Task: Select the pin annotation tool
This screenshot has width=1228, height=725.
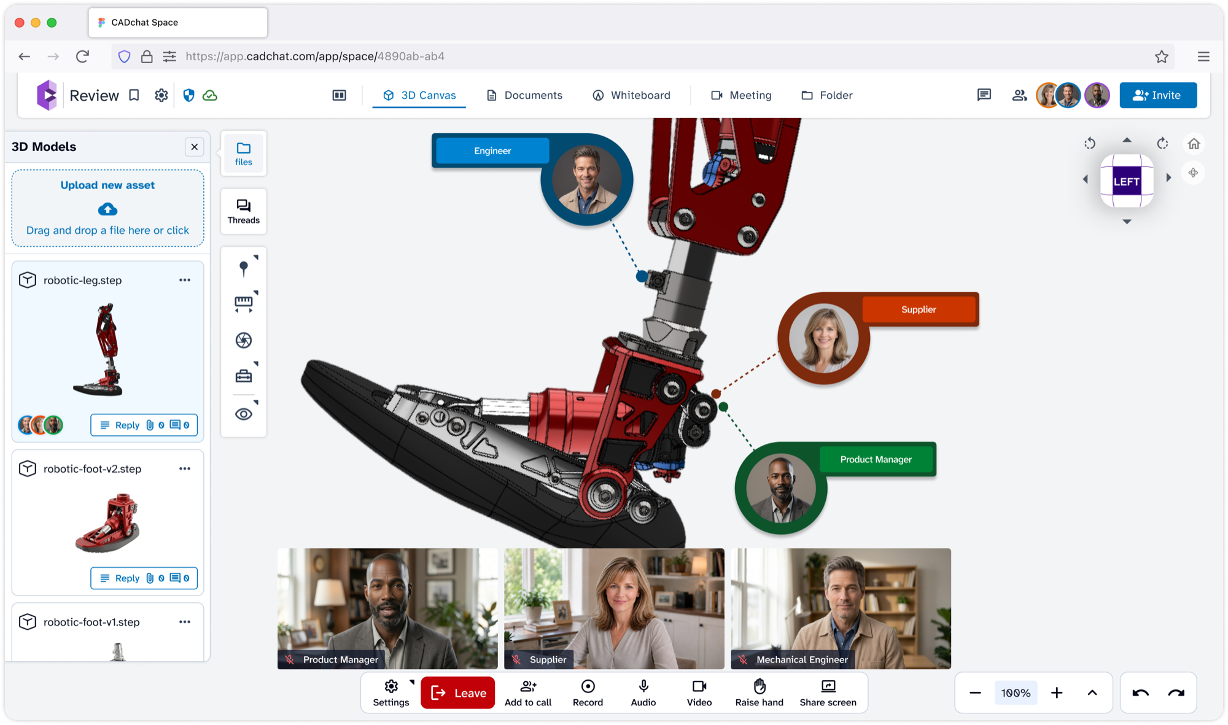Action: pos(244,268)
